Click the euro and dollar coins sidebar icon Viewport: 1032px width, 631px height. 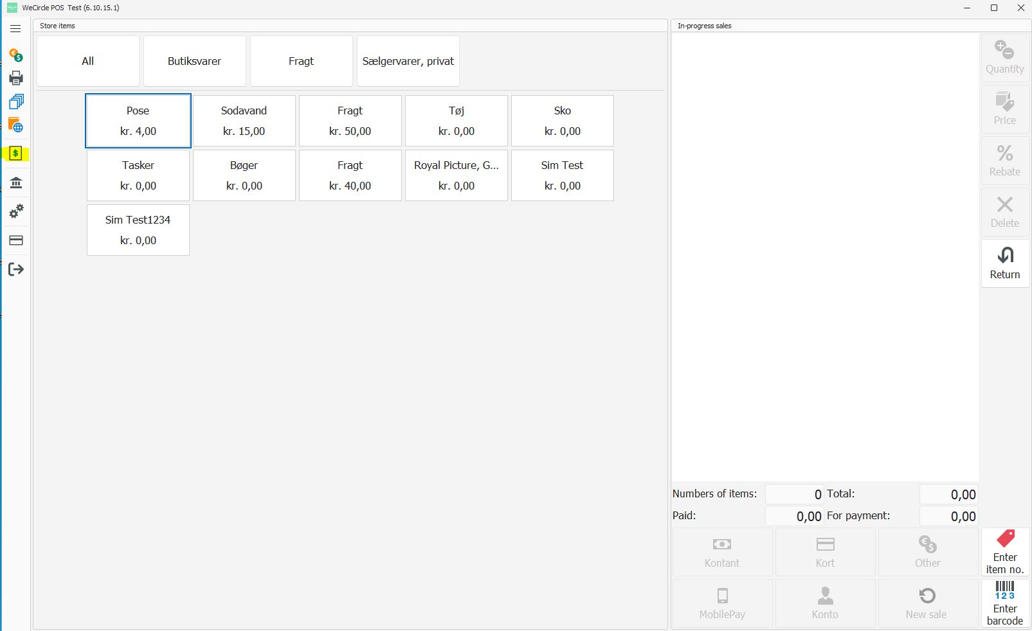coord(16,55)
